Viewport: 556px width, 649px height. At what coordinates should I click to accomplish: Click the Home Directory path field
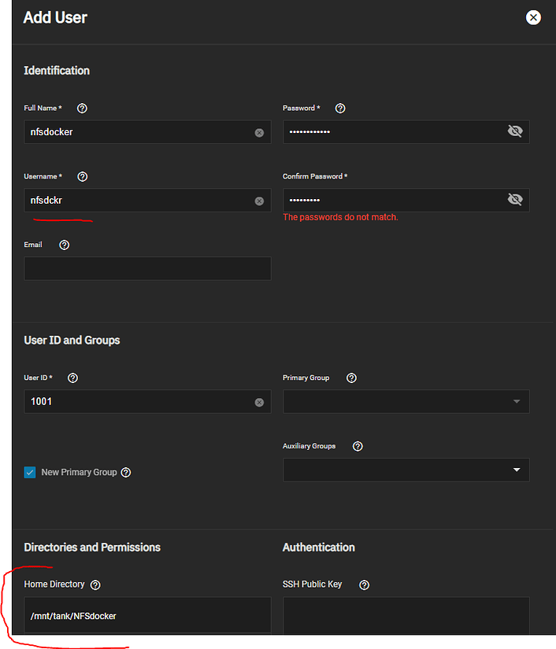pos(147,615)
